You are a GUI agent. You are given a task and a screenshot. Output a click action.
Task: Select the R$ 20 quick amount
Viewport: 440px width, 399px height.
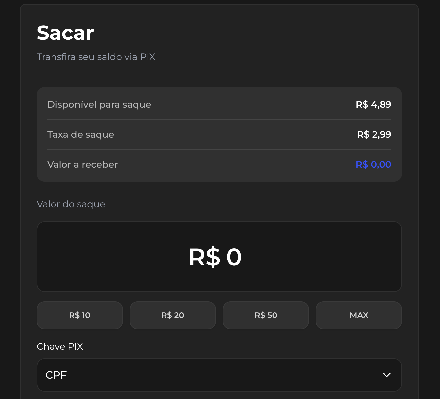[172, 315]
